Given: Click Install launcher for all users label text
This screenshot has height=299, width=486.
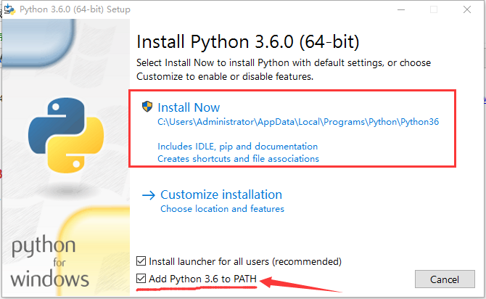Looking at the screenshot, I should coord(245,261).
